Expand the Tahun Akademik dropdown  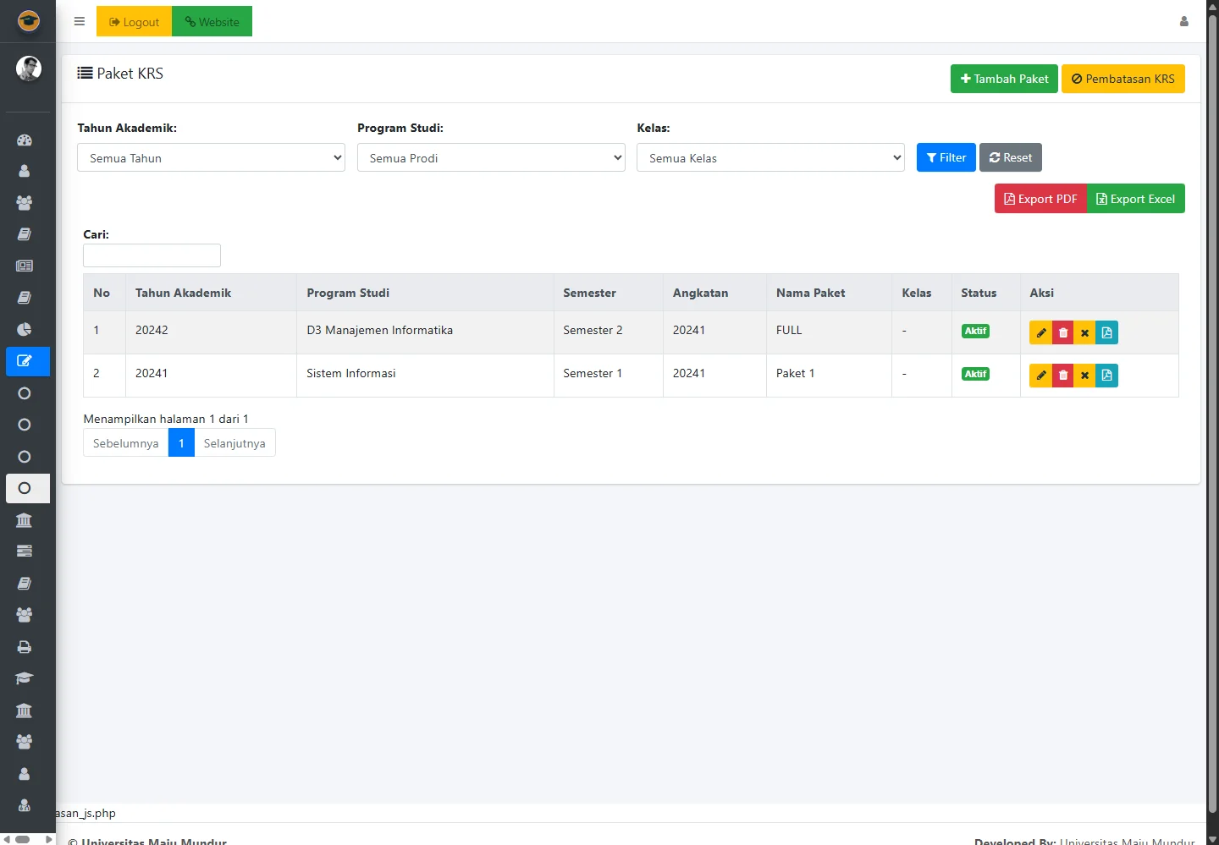[x=211, y=158]
